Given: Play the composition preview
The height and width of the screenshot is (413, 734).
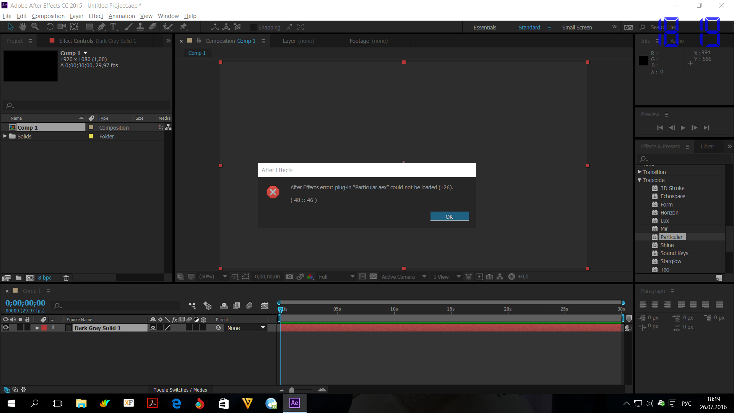Looking at the screenshot, I should click(683, 128).
